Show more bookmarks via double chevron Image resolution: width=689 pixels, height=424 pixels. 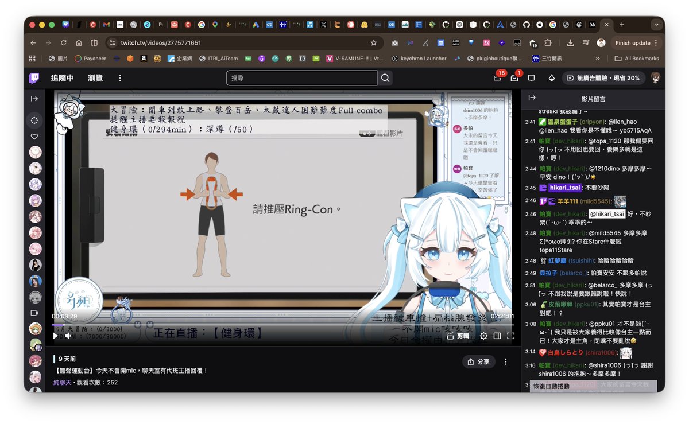(598, 59)
